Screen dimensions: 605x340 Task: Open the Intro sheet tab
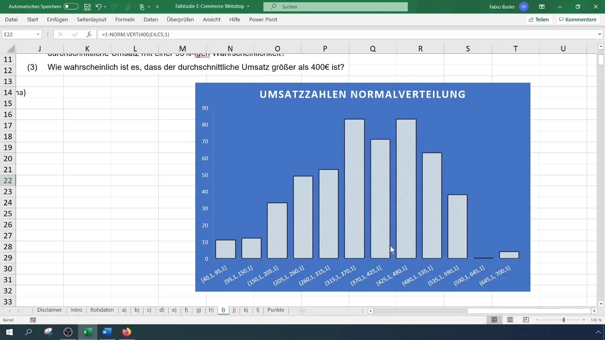click(x=77, y=310)
